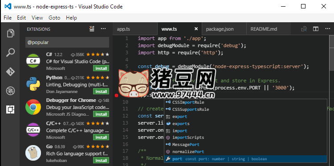The height and width of the screenshot is (166, 334).
Task: Click the Python extension logo
Action: click(33, 84)
